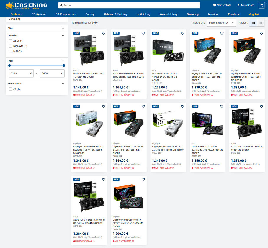Open the Gigabyte Aero OC product image

tap(168, 124)
